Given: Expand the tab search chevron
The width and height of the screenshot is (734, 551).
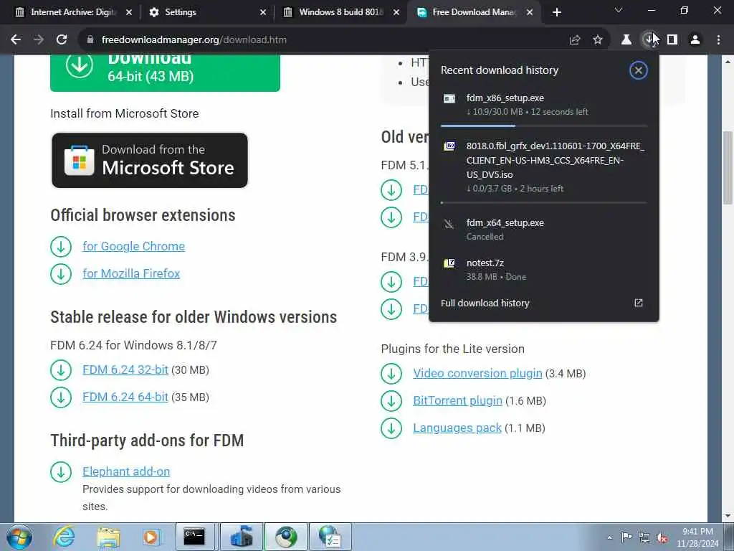Looking at the screenshot, I should pyautogui.click(x=619, y=10).
